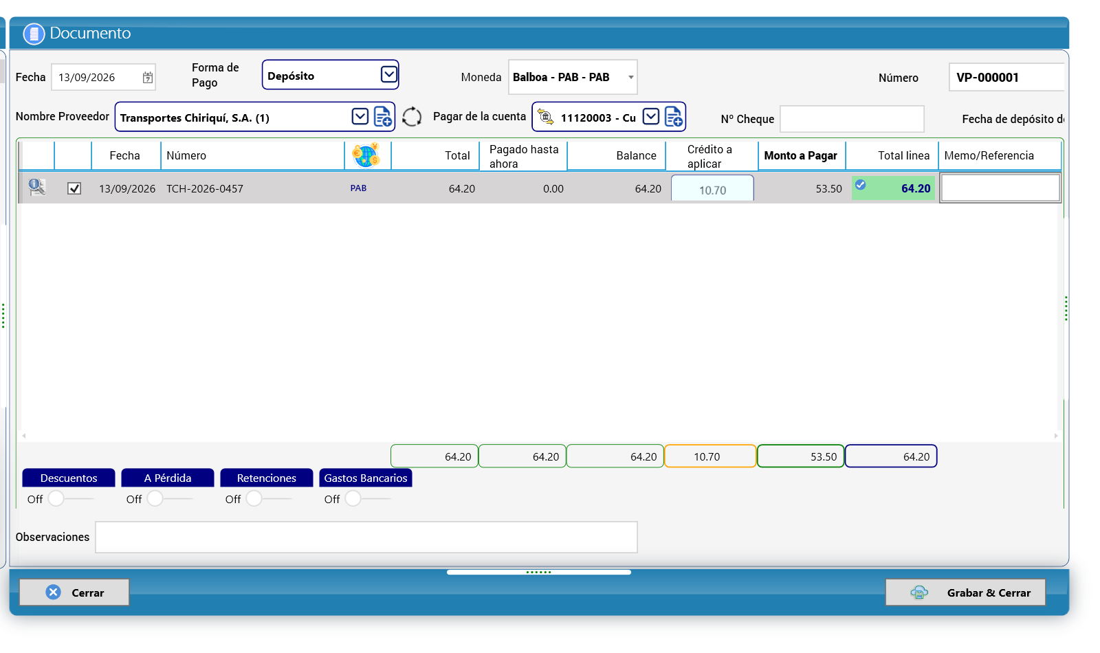Click the Memo/Referencia cell input
1100x653 pixels.
(x=1000, y=188)
